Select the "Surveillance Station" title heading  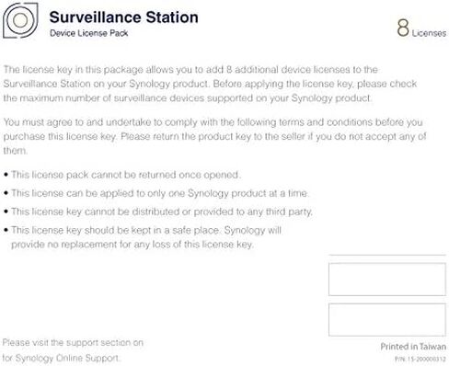[x=123, y=17]
